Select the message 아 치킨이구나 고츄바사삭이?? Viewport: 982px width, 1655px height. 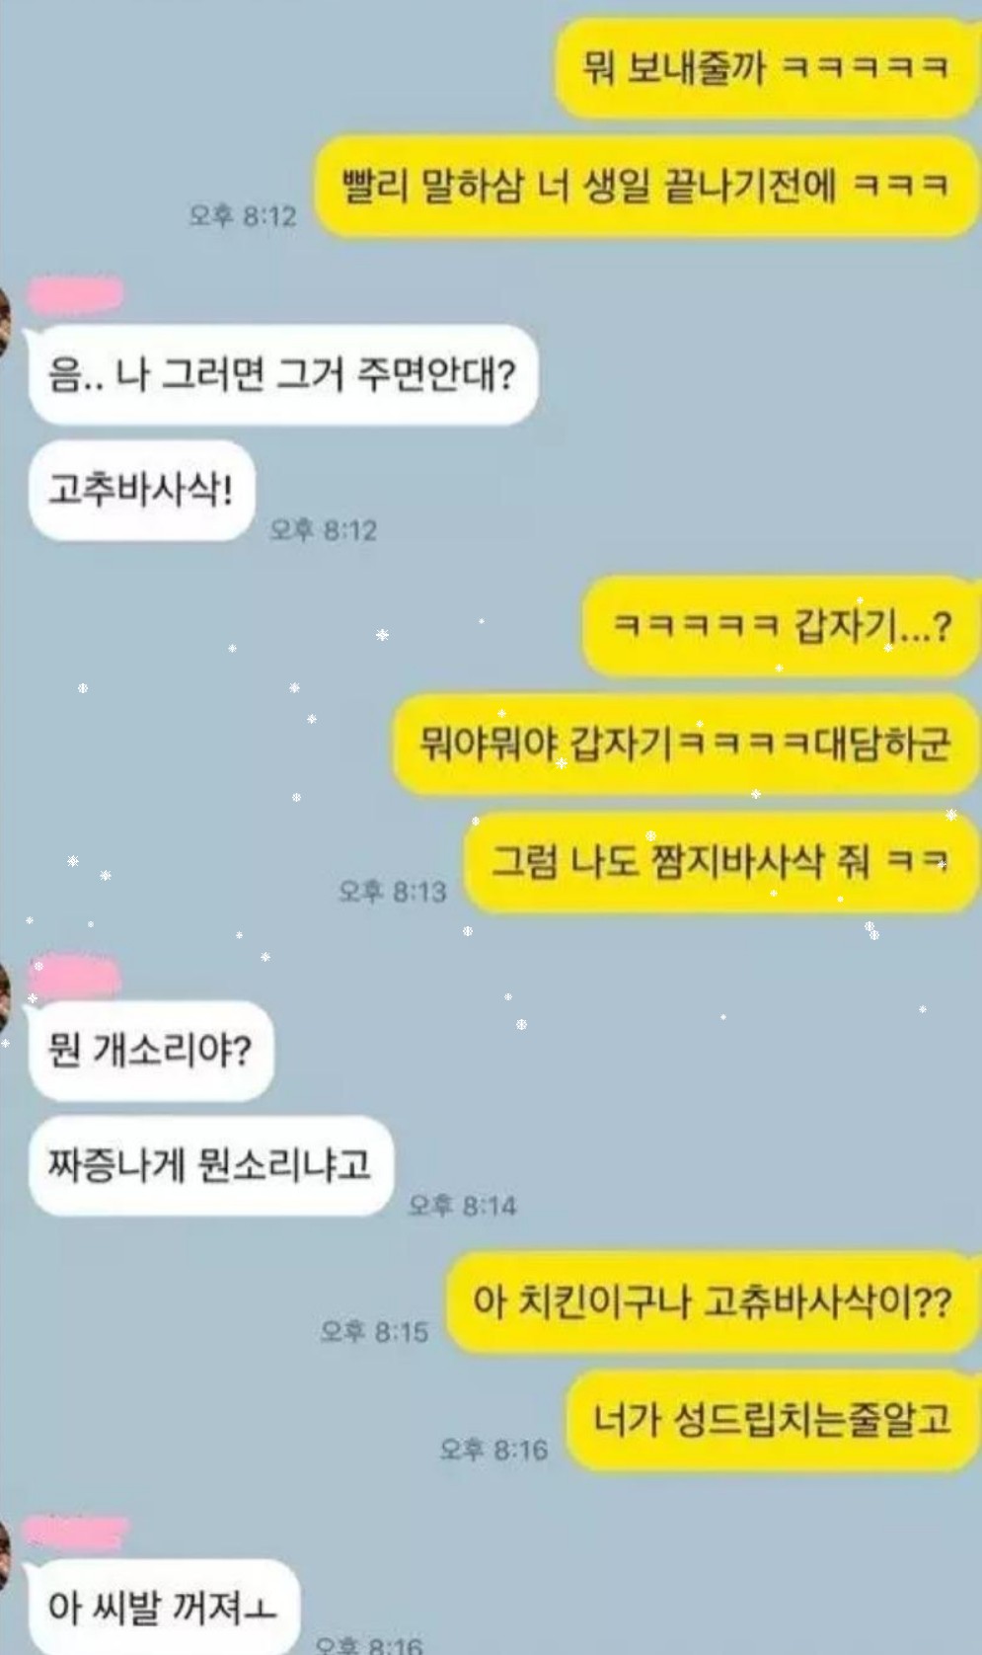711,1301
